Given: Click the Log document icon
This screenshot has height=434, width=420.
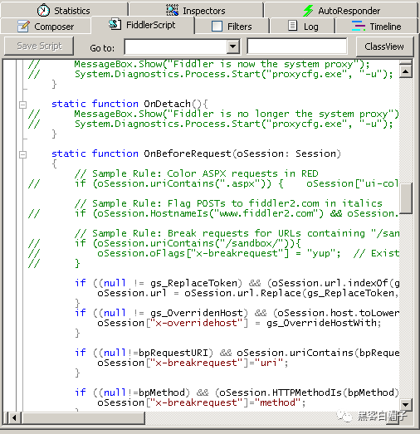Looking at the screenshot, I should pos(293,26).
